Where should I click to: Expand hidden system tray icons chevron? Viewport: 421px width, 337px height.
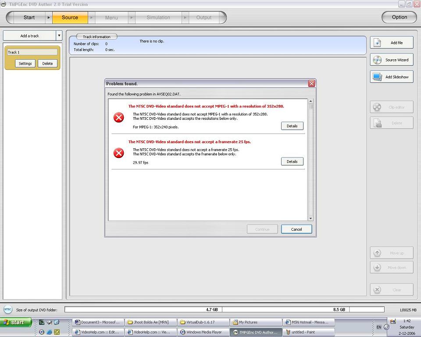point(387,327)
